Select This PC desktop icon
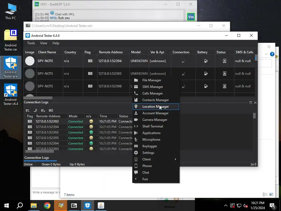Image resolution: width=281 pixels, height=211 pixels. click(11, 11)
